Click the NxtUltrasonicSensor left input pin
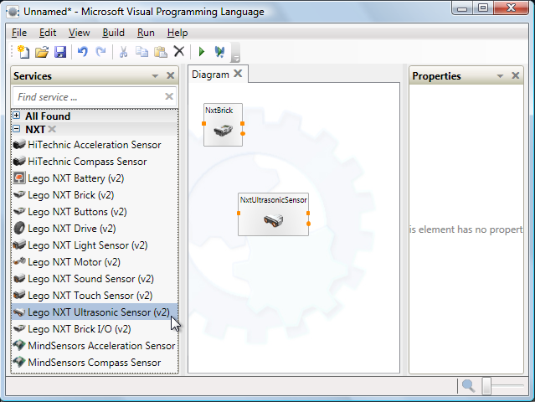535x402 pixels. pos(239,213)
